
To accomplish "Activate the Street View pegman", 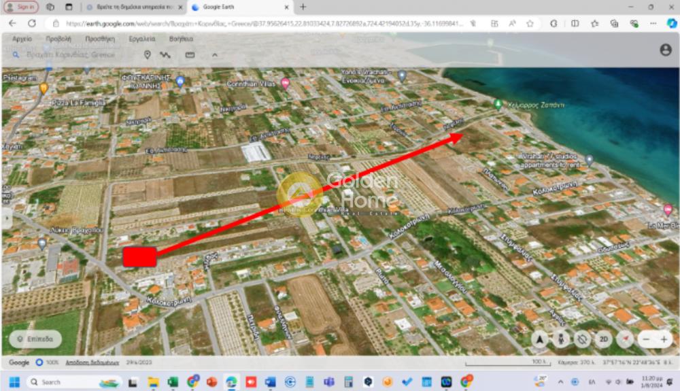I will [x=561, y=339].
